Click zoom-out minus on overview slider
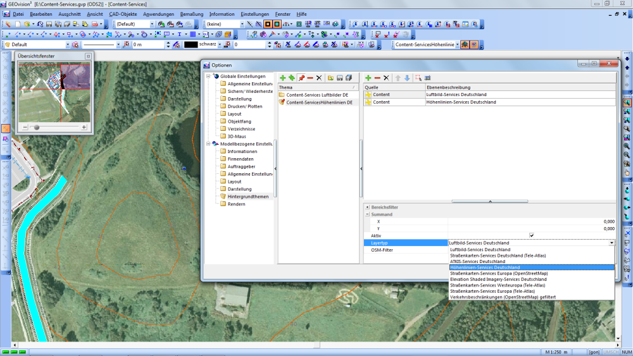Image resolution: width=633 pixels, height=356 pixels. [x=25, y=127]
